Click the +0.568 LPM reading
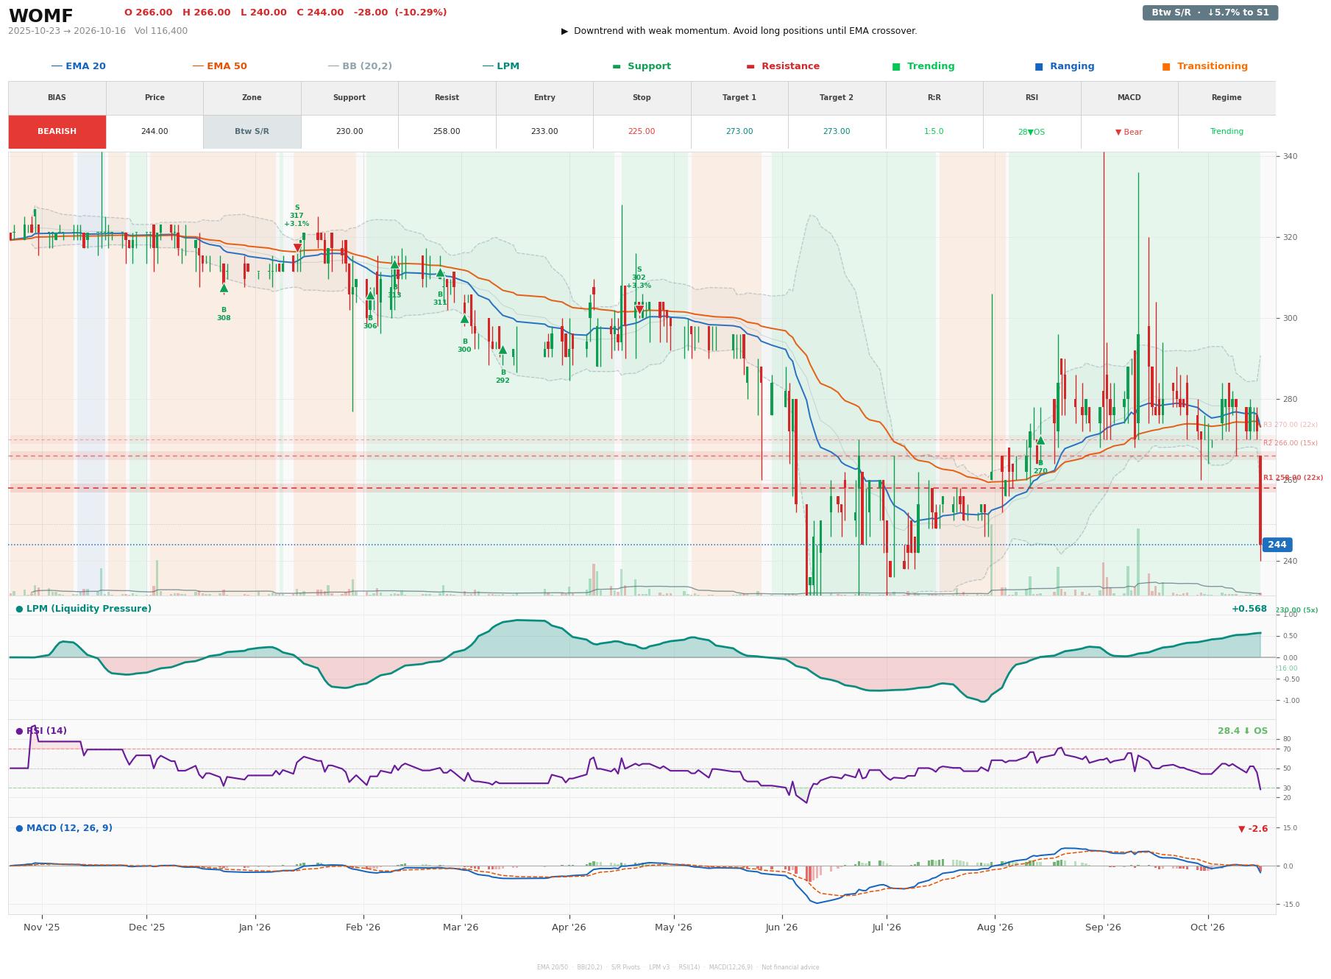This screenshot has width=1331, height=979. pos(1249,609)
